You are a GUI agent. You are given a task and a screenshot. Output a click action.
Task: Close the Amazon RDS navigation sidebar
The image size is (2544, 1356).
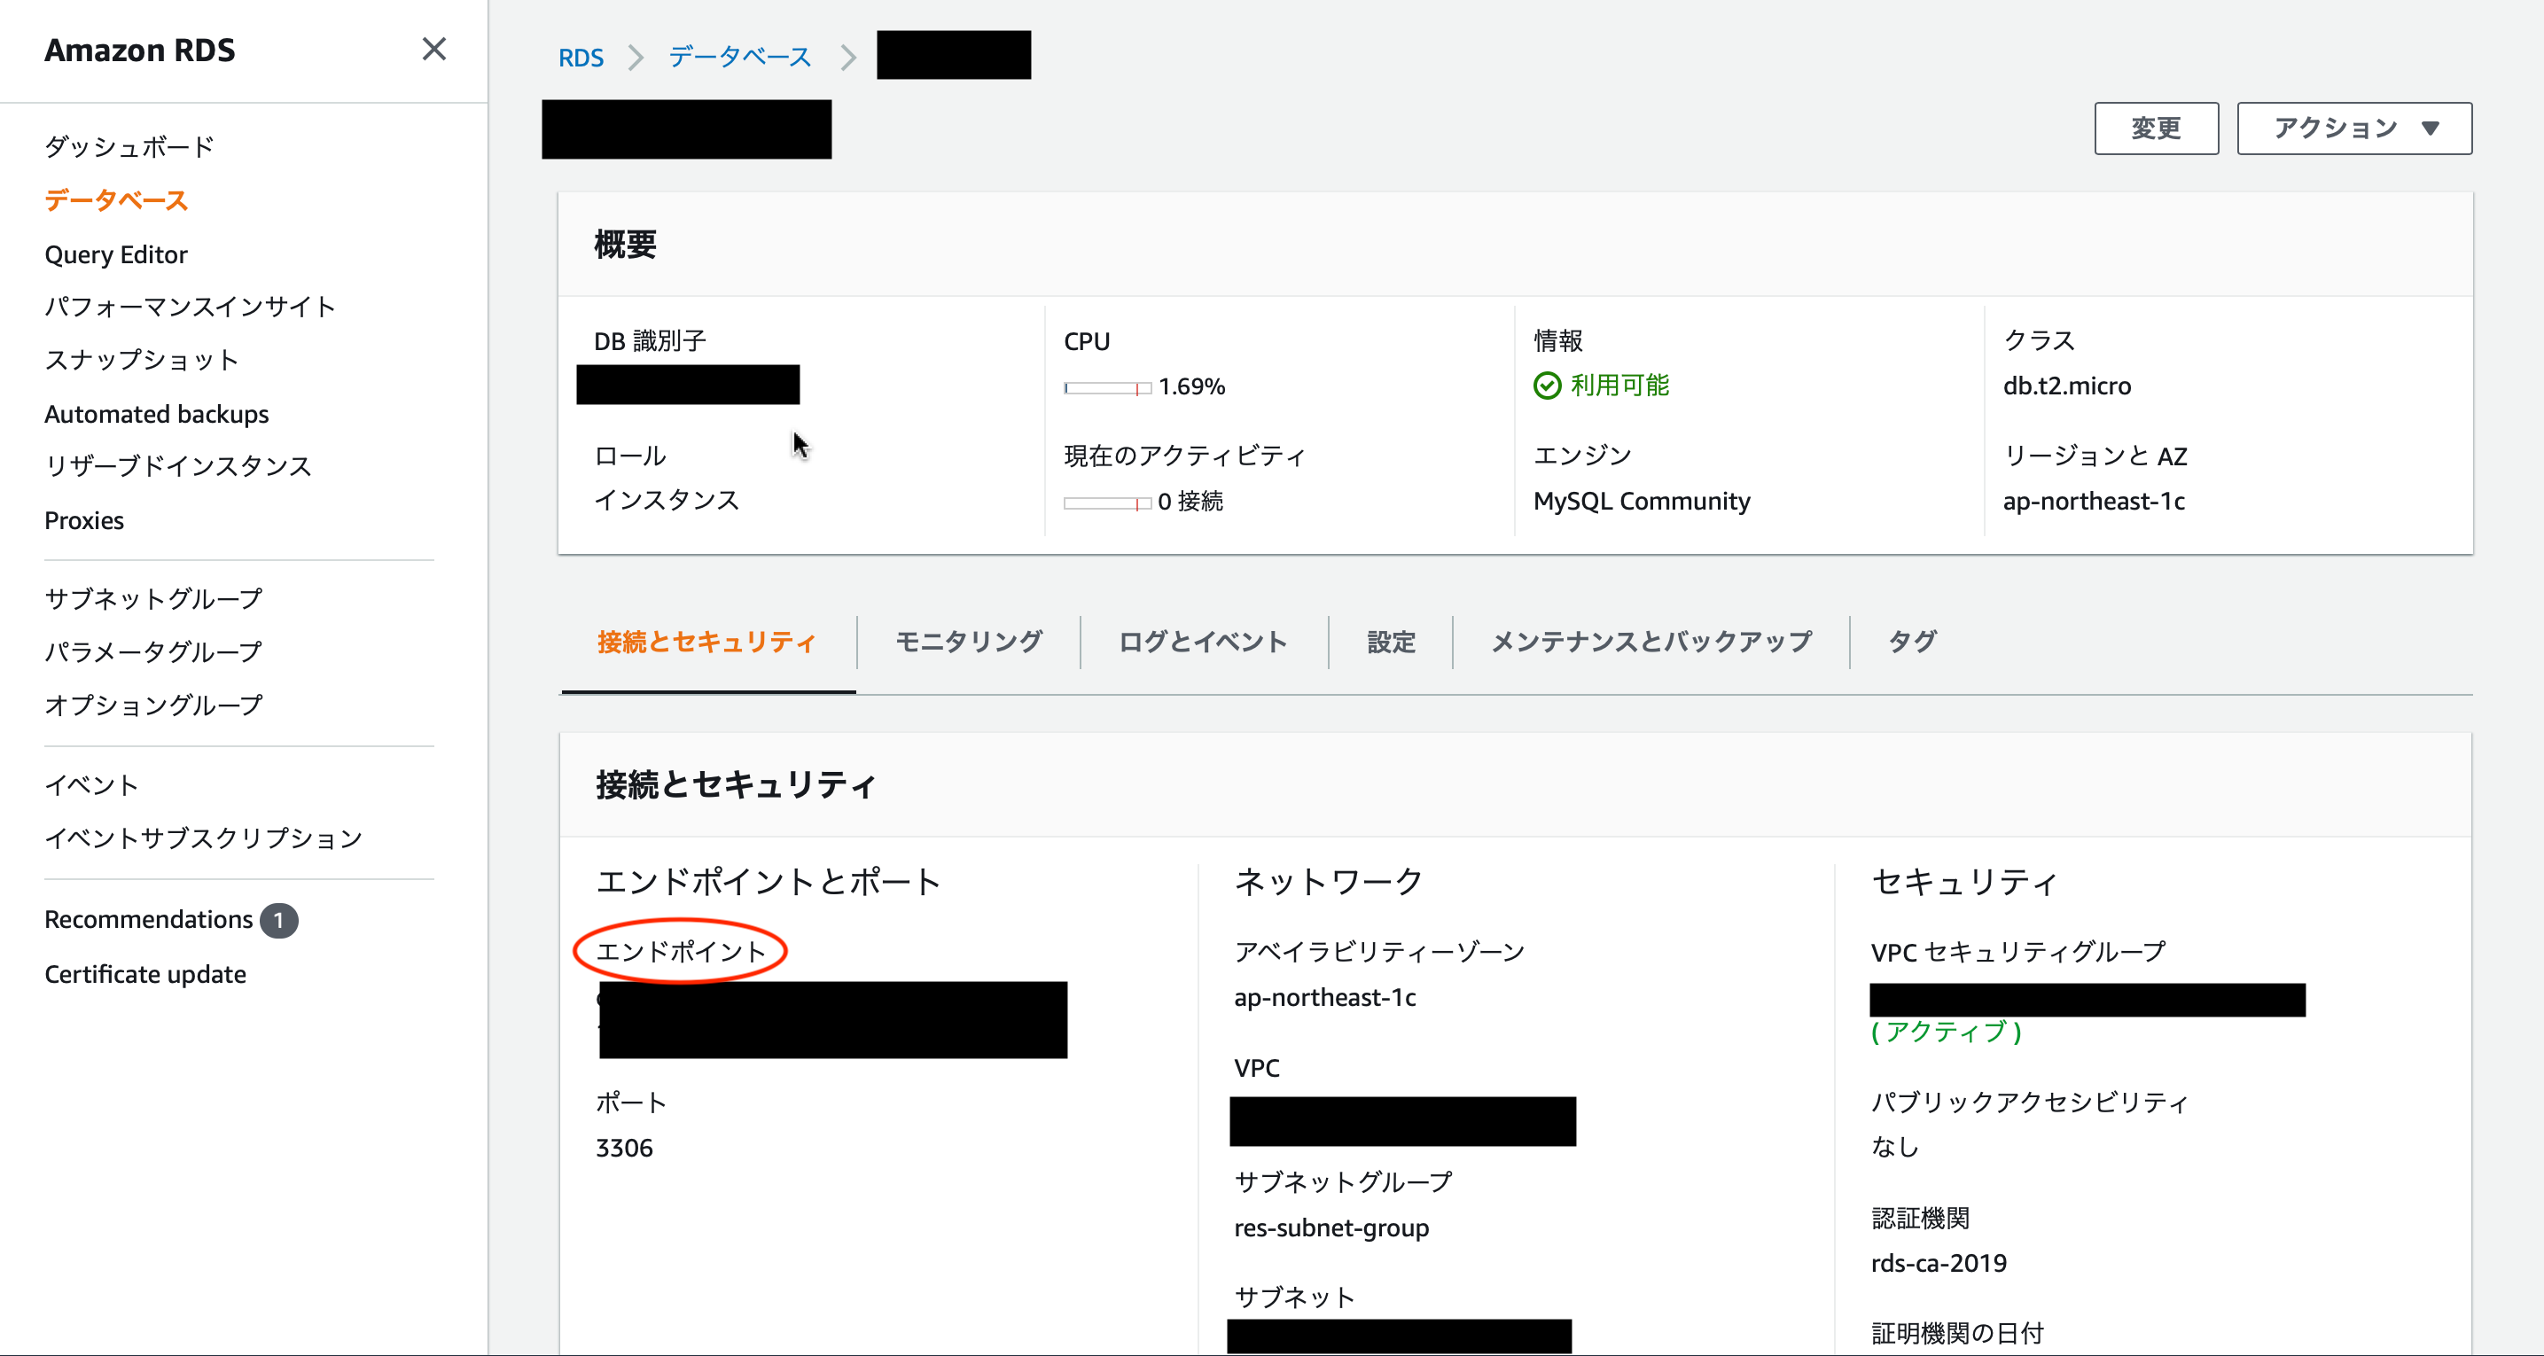coord(433,49)
